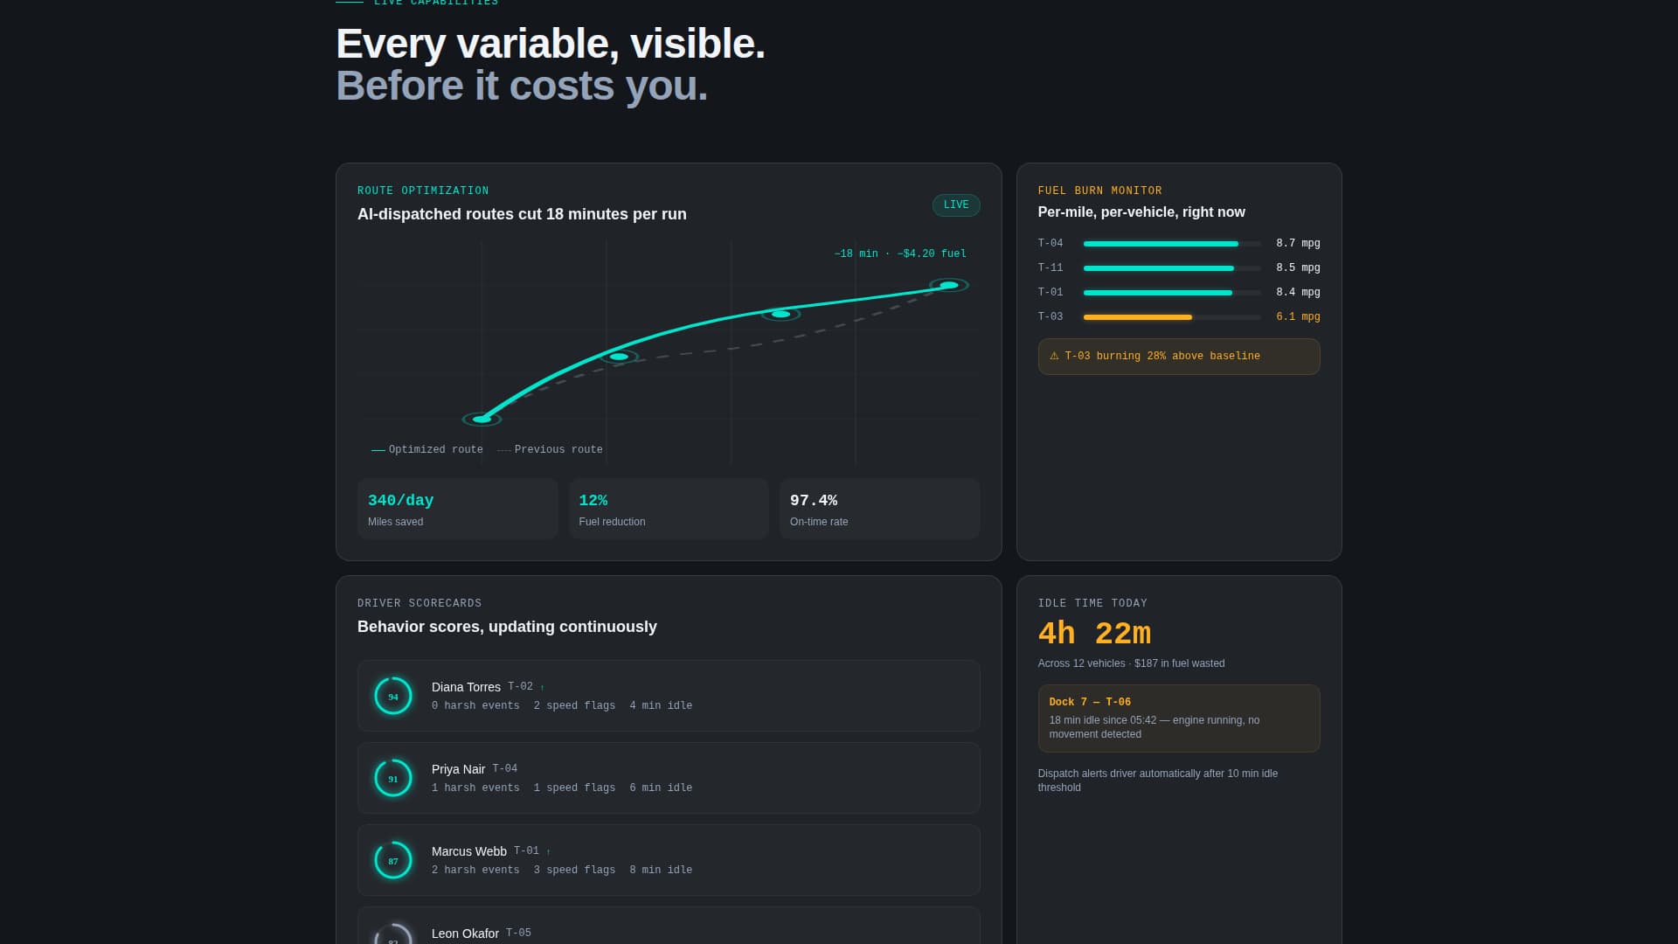Click 'AI-dispatched routes cut 18 minutes per run'

coord(522,214)
